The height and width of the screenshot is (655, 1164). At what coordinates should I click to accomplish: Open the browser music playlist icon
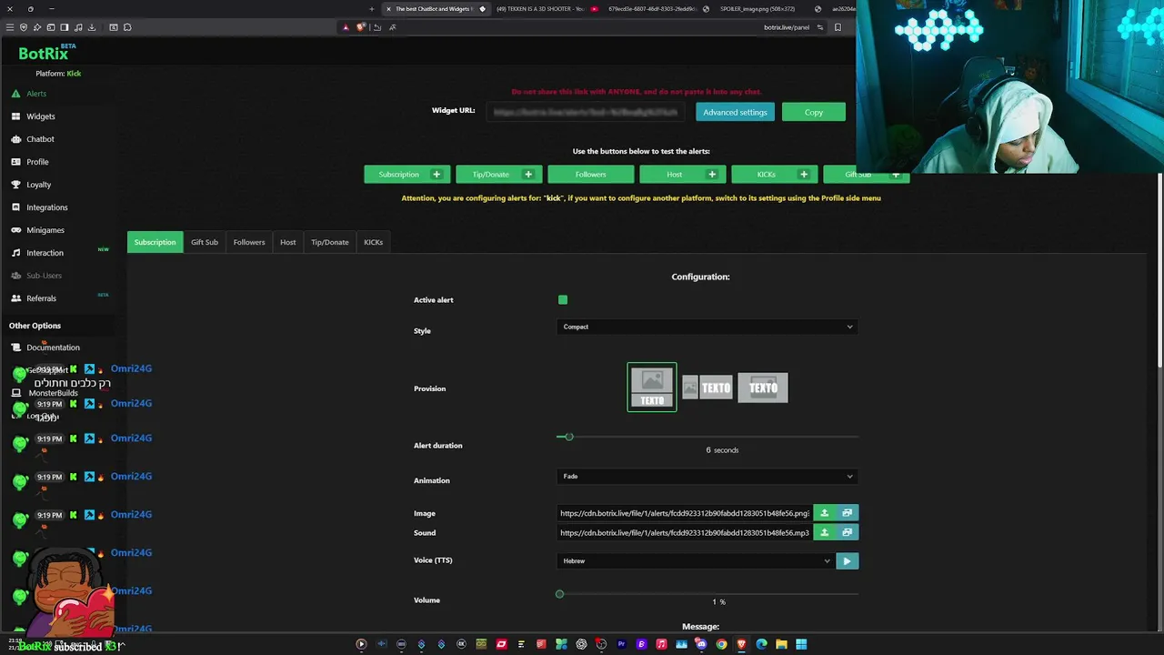pos(78,27)
